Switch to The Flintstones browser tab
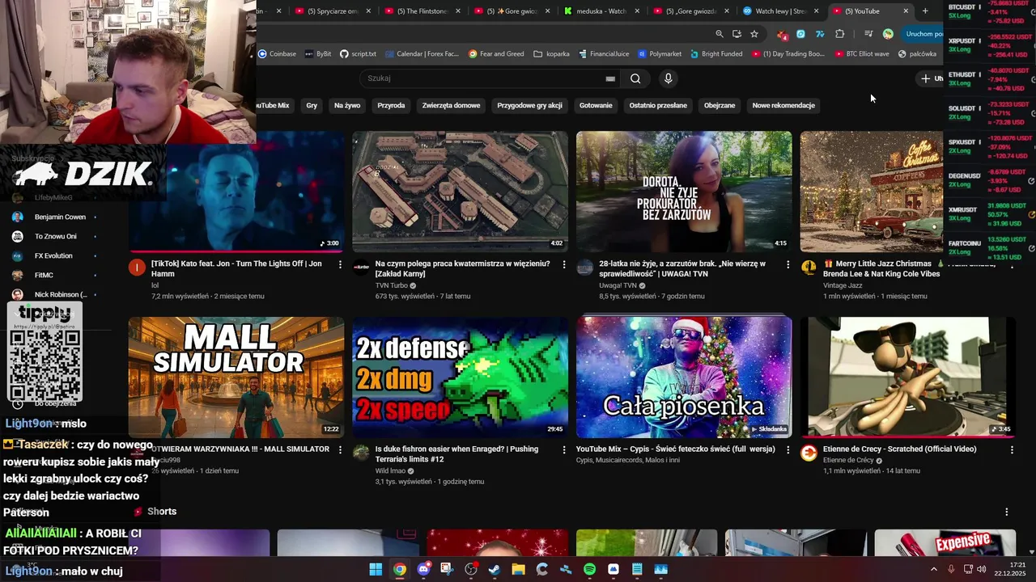 click(x=423, y=11)
